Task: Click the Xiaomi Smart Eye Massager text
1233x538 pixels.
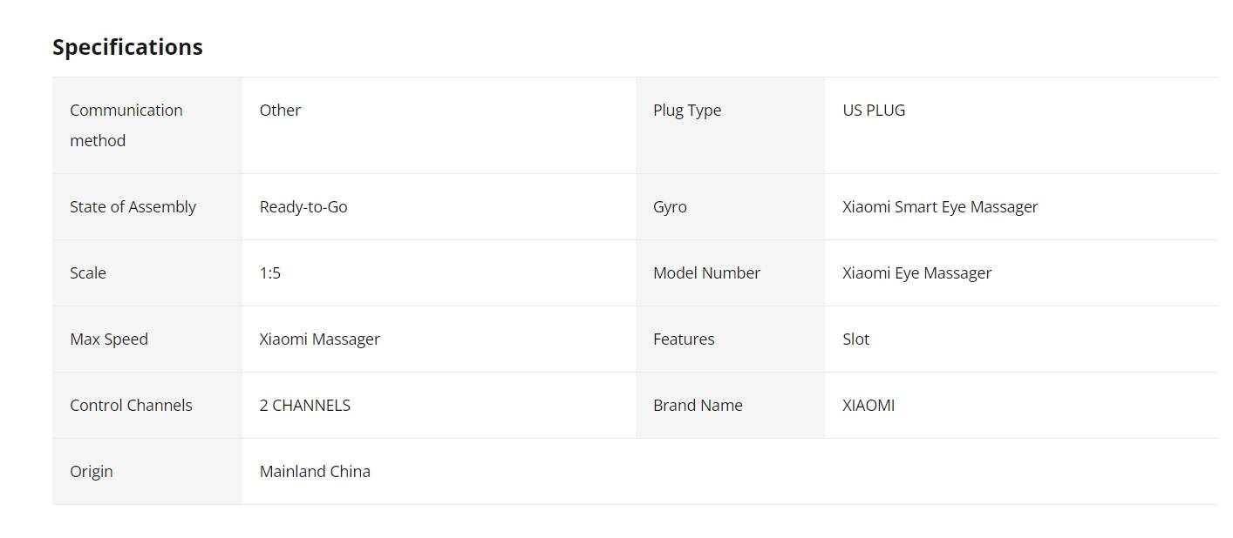Action: coord(940,206)
